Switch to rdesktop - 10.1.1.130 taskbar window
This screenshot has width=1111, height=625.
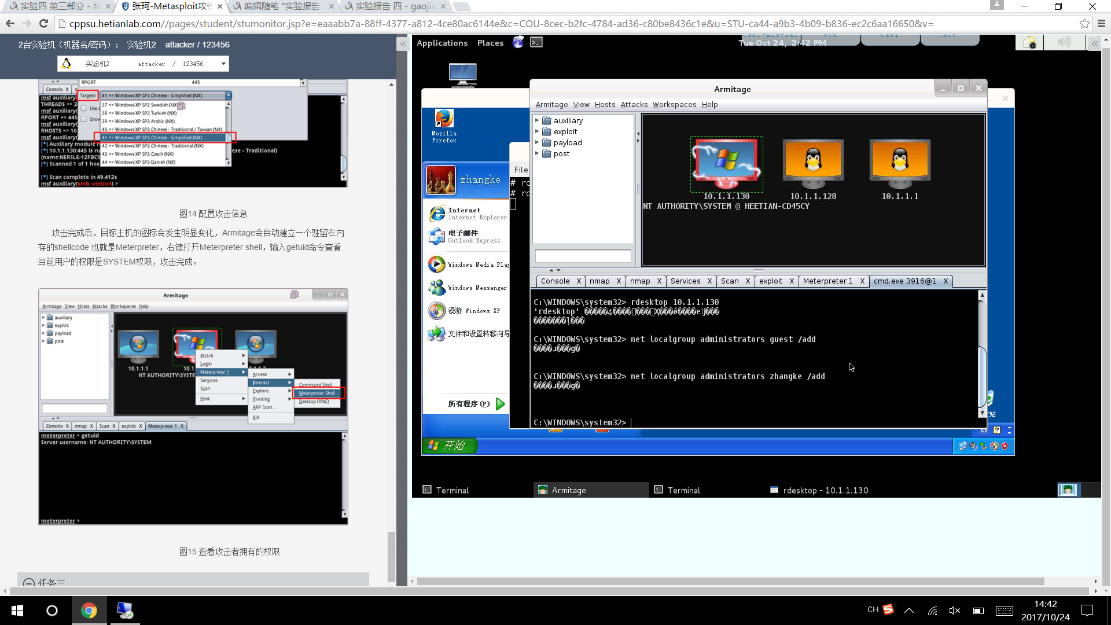click(x=819, y=490)
